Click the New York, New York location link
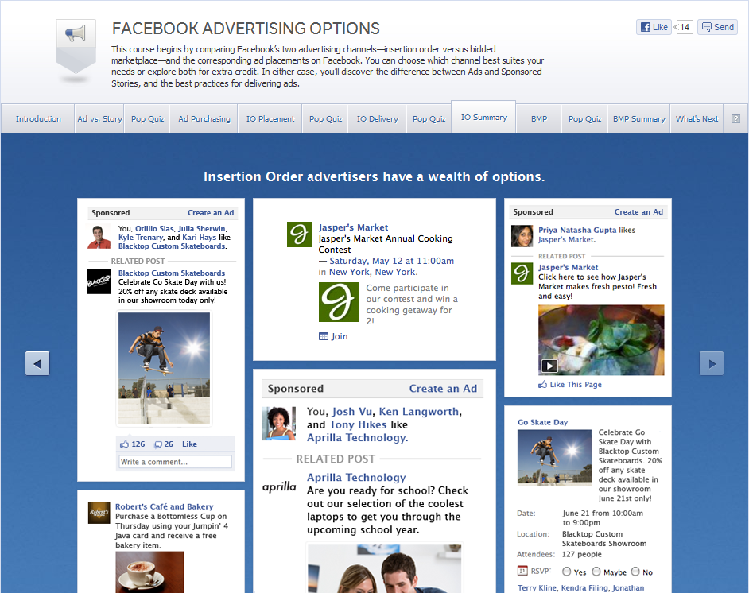 point(373,272)
